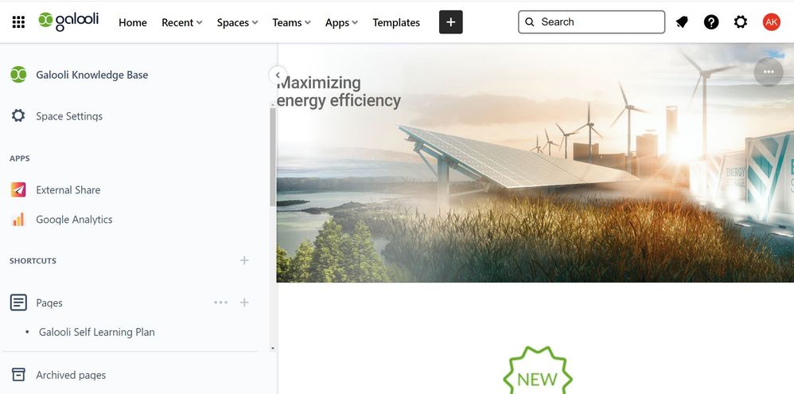The height and width of the screenshot is (394, 794).
Task: Click the Google Analytics bar chart icon
Action: click(18, 219)
